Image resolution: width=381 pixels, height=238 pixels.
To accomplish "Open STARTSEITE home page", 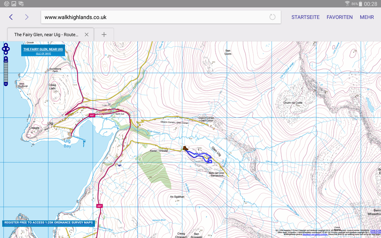I will pos(305,17).
